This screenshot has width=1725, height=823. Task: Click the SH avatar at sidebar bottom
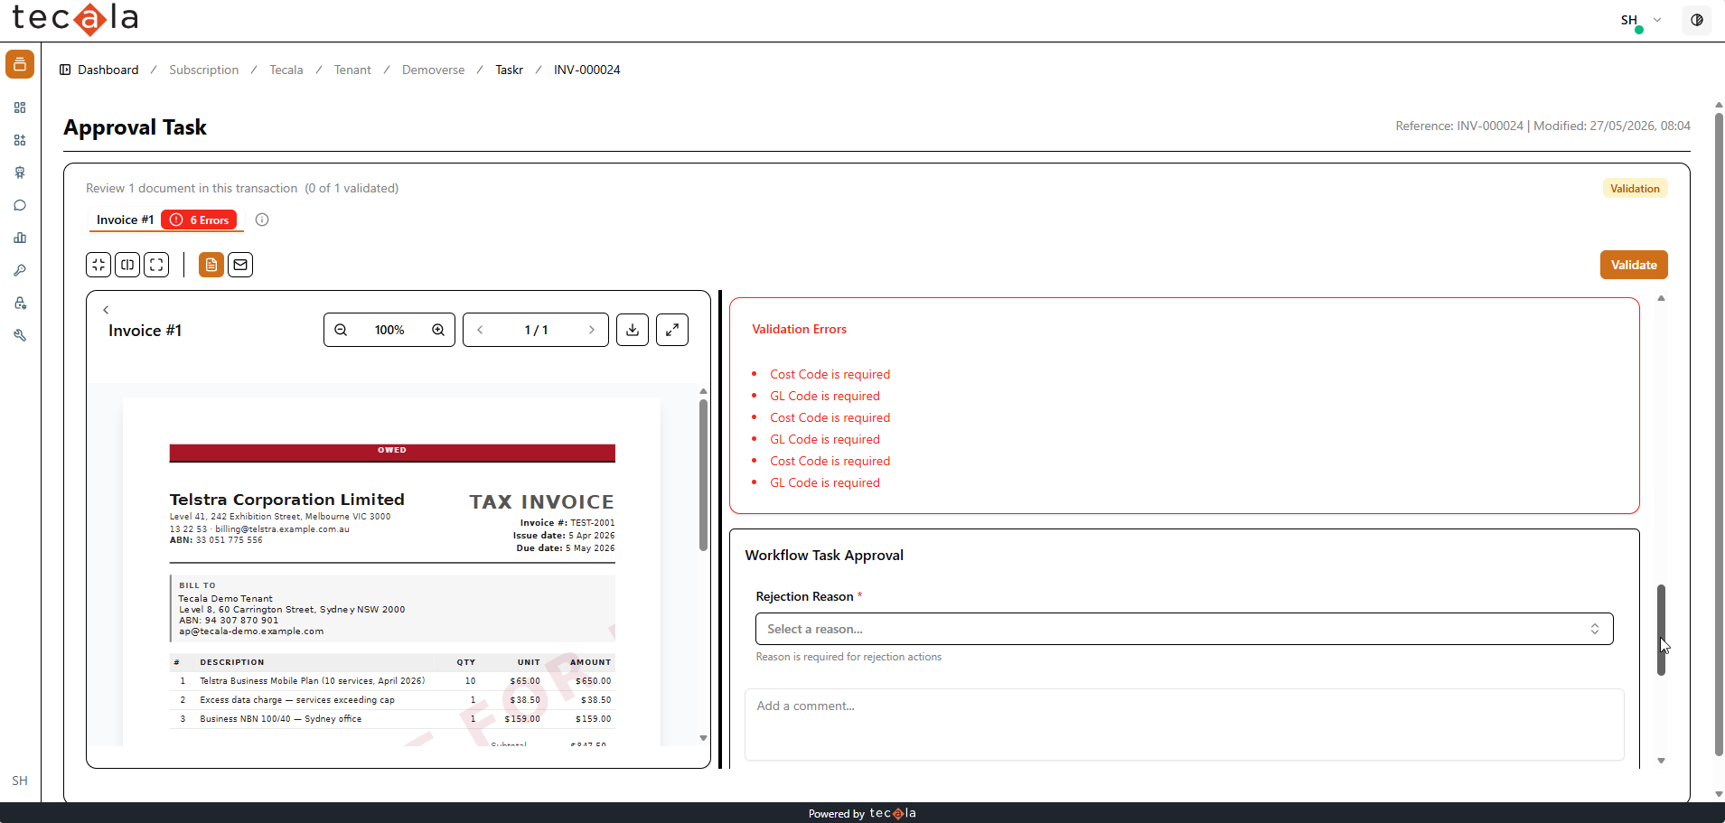coord(20,781)
